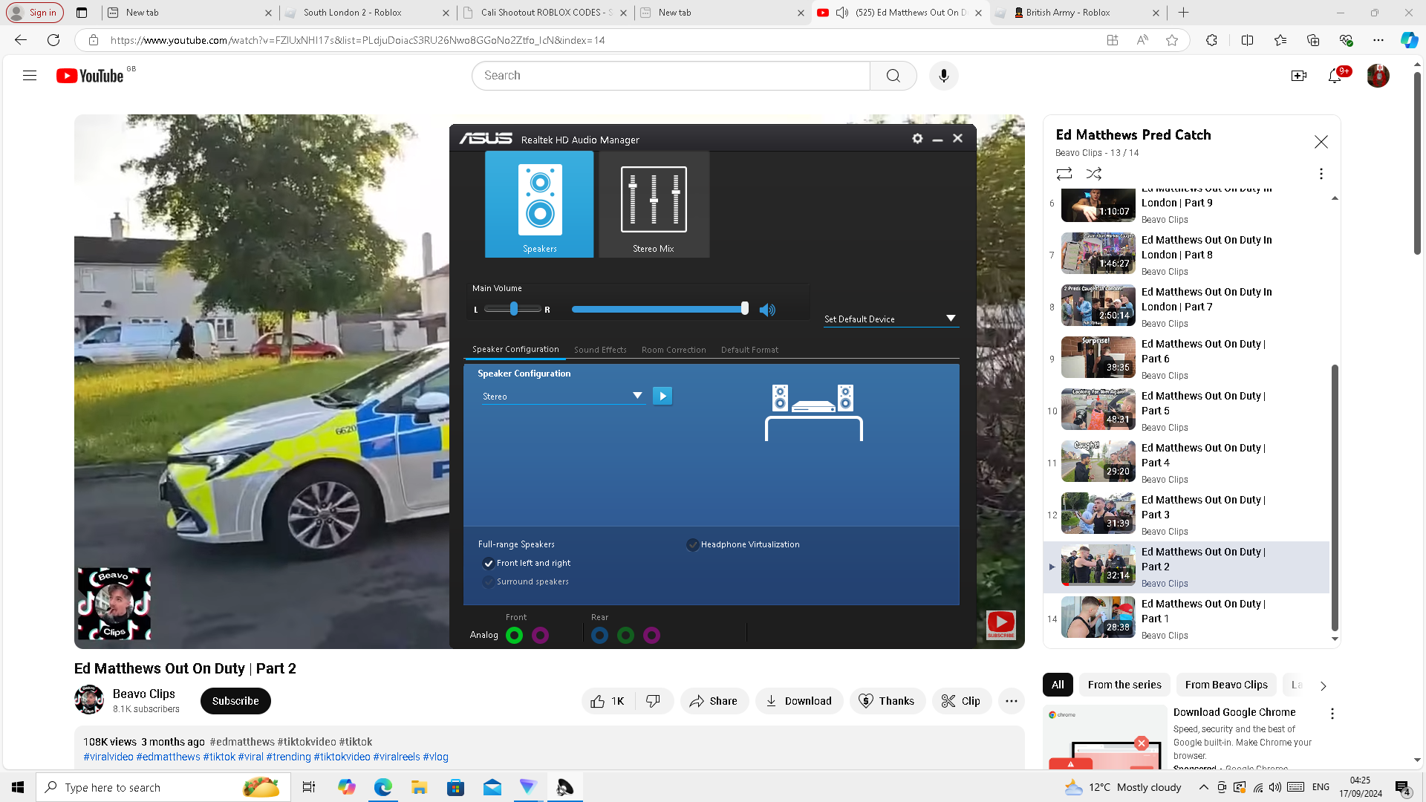This screenshot has width=1426, height=802.
Task: Open Mail app from taskbar
Action: [492, 787]
